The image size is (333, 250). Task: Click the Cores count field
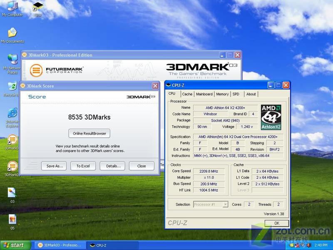249,204
